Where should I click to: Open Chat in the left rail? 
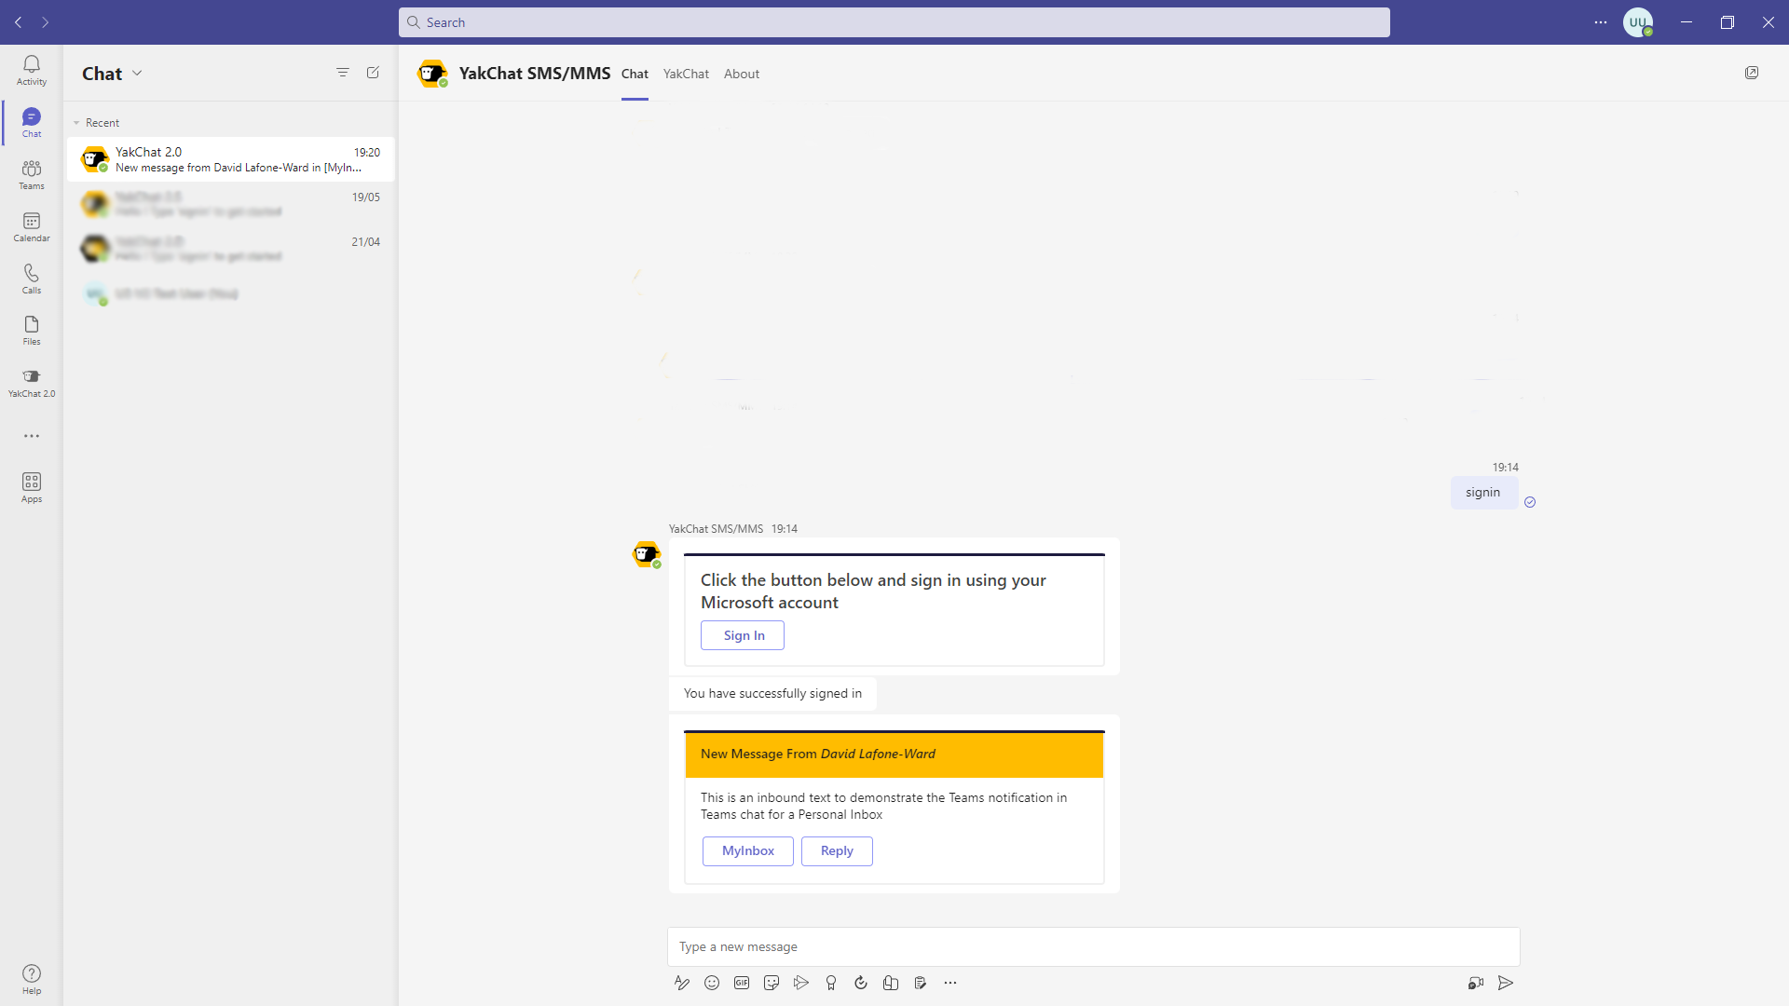pos(32,122)
